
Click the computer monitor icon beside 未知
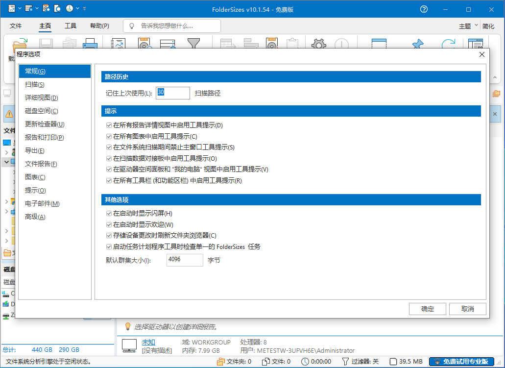point(129,346)
